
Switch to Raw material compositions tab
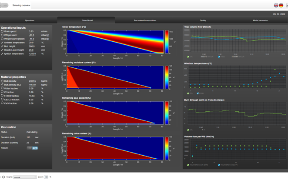[x=145, y=20]
